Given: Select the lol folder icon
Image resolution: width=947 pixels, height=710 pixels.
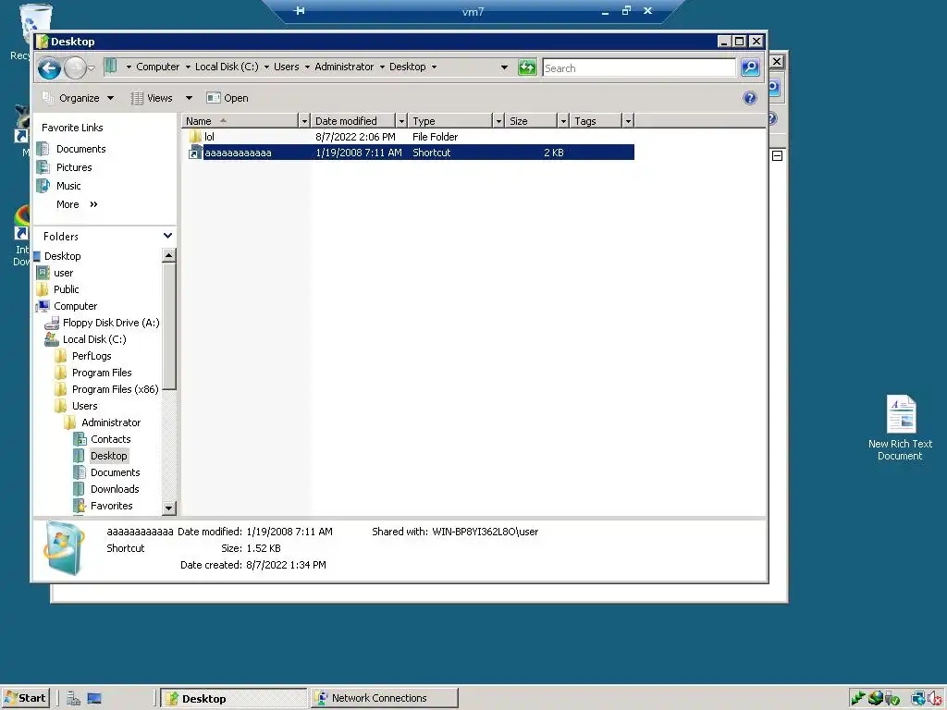Looking at the screenshot, I should coord(195,137).
